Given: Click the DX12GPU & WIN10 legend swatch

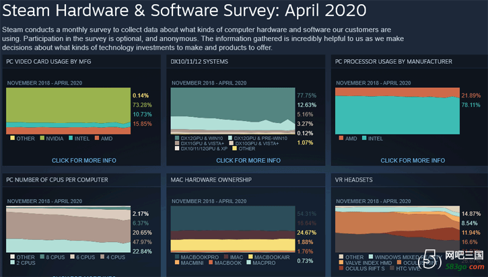Looking at the screenshot, I should click(177, 138).
